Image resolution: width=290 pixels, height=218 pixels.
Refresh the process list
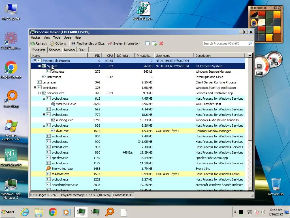(x=39, y=43)
